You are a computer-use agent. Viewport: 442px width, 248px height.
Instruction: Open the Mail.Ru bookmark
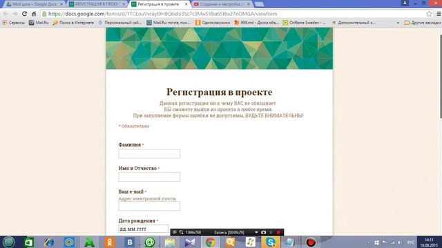coord(39,23)
